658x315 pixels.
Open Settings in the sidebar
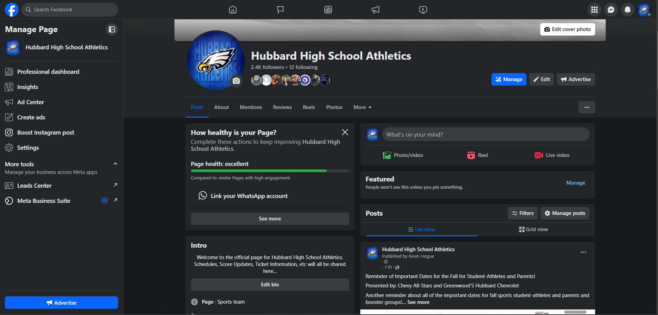(x=61, y=148)
